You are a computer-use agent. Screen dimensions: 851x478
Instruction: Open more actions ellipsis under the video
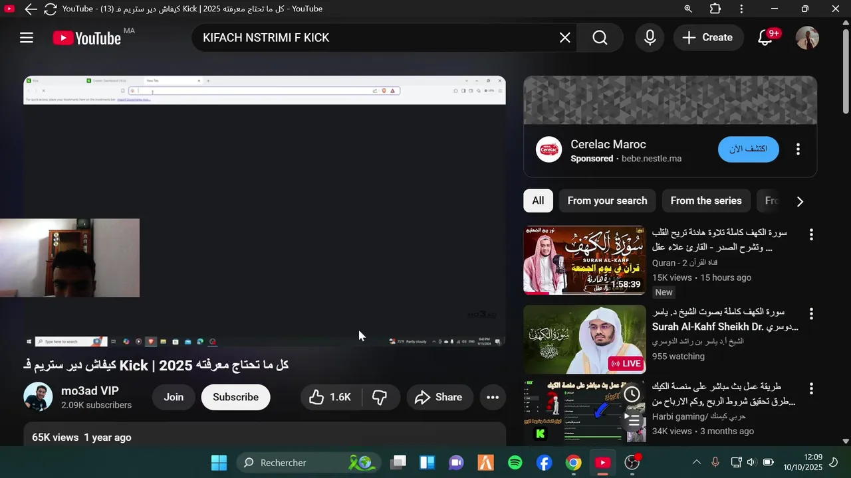pyautogui.click(x=493, y=397)
